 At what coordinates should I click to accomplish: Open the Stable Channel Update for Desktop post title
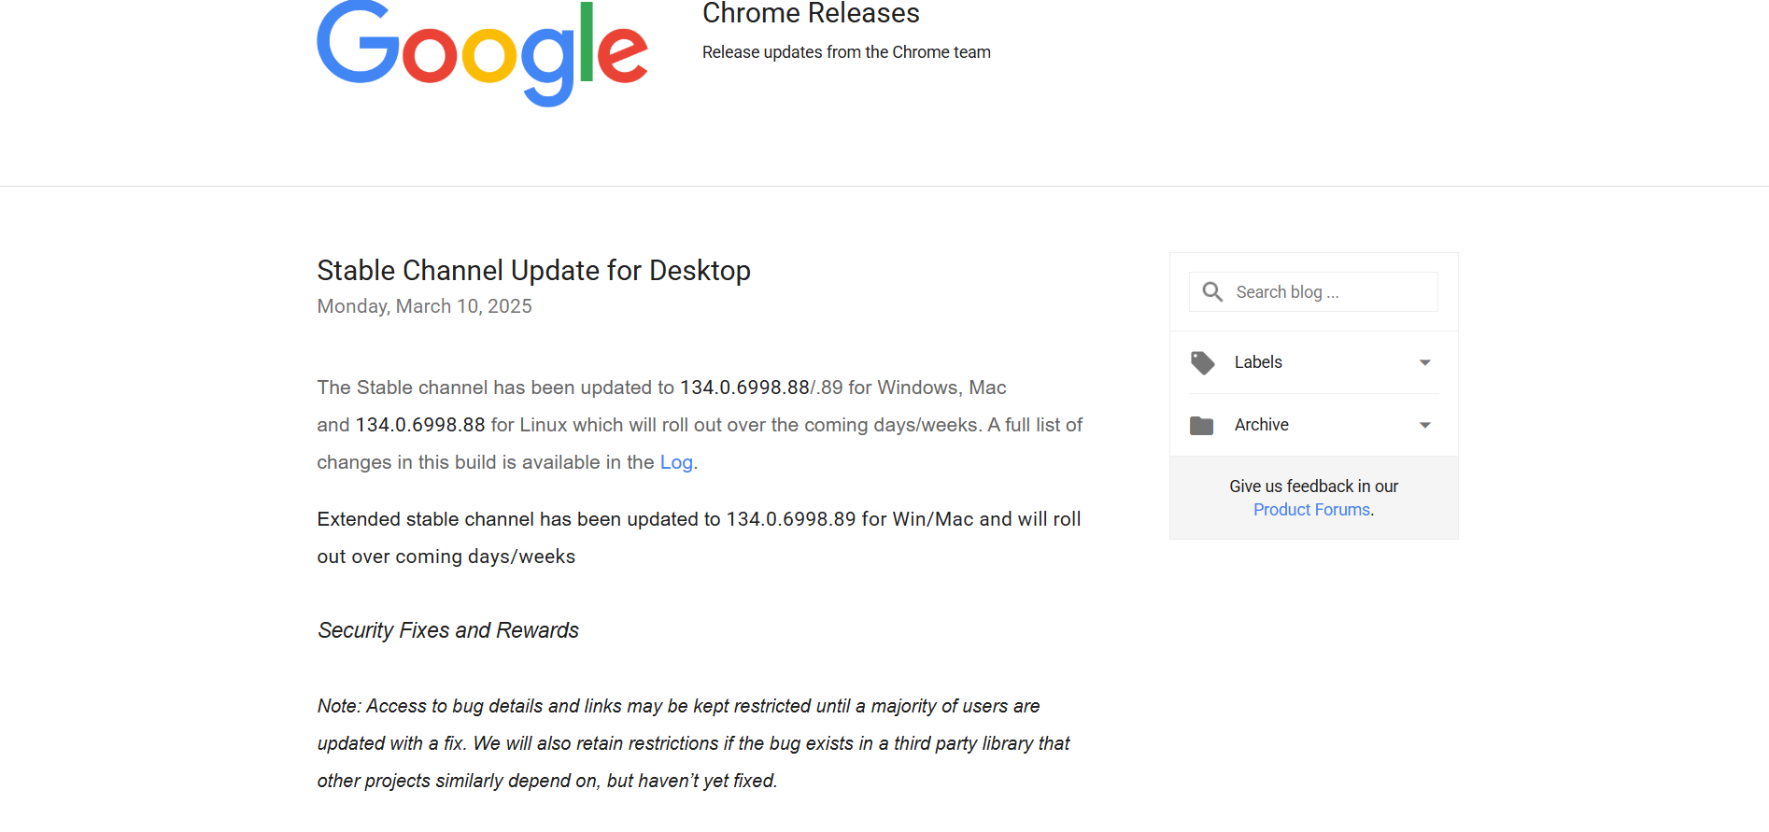tap(533, 271)
